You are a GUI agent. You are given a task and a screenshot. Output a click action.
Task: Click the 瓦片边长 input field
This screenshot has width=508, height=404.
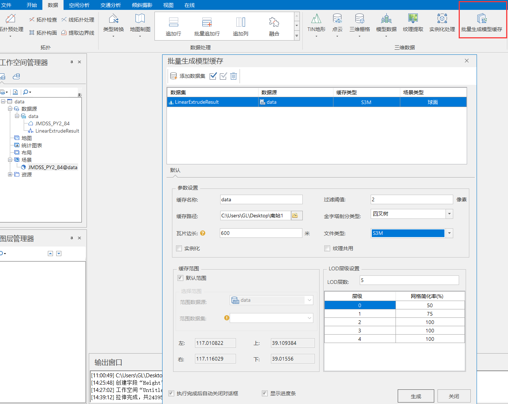click(261, 233)
